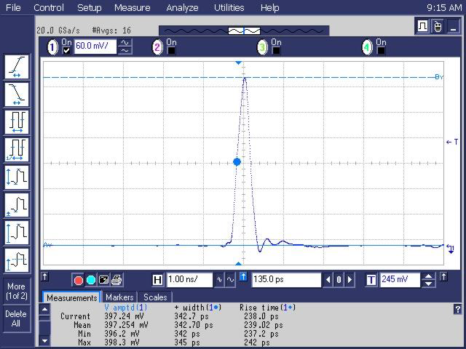Viewport: 466px width, 349px height.
Task: Select the rise time measurement icon
Action: click(16, 68)
